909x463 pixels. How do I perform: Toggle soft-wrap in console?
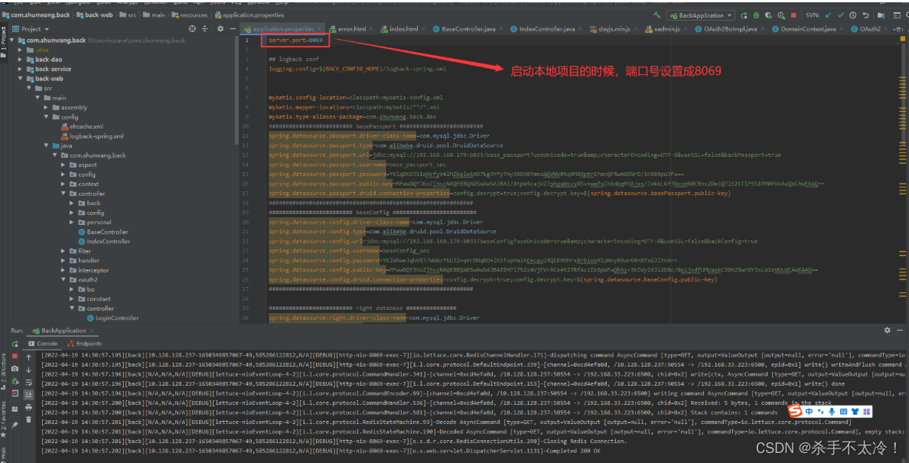[28, 383]
